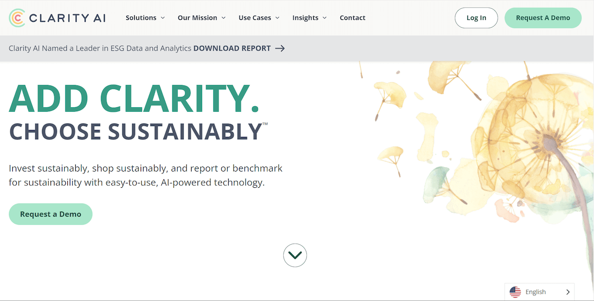Click the circular scroll-down chevron icon

point(295,255)
